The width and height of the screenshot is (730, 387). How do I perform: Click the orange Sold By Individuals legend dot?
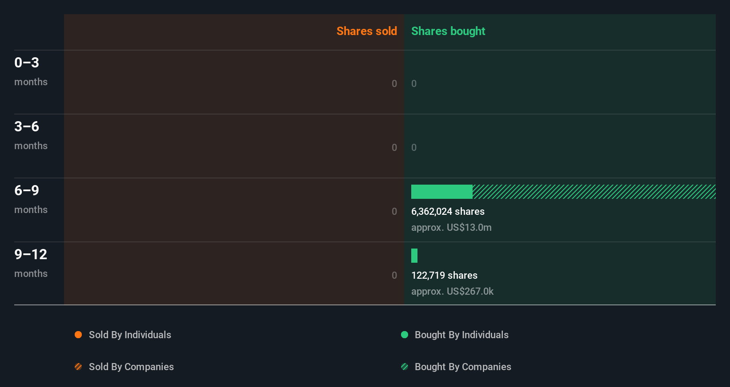(x=78, y=335)
